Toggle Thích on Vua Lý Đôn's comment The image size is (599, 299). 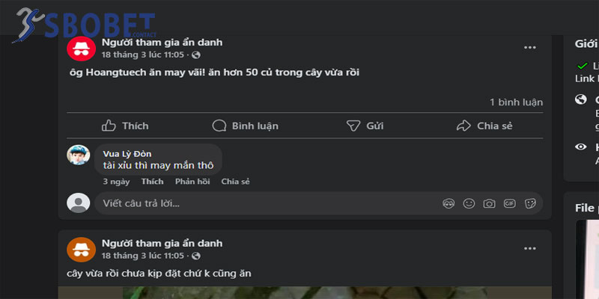click(x=152, y=182)
